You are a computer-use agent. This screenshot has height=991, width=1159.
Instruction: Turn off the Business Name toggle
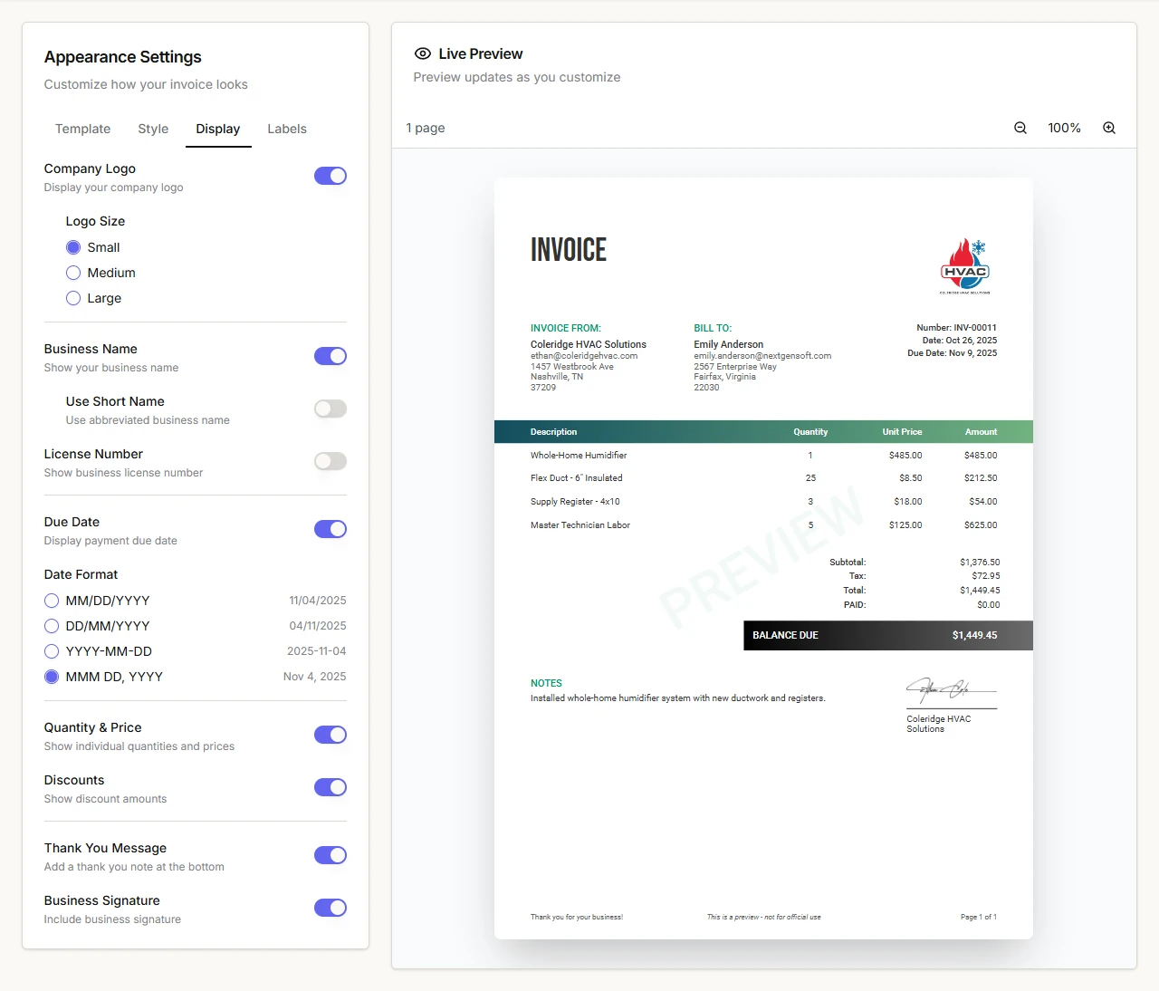click(x=330, y=356)
